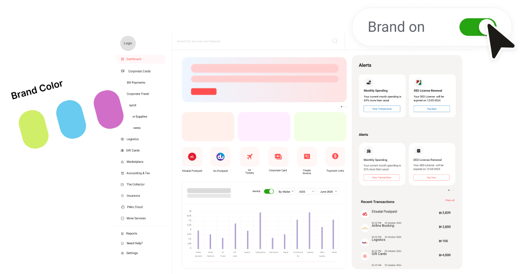
Task: Expand the By Wallet dropdown
Action: tap(286, 191)
